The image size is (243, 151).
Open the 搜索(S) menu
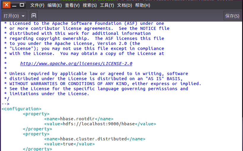click(90, 5)
